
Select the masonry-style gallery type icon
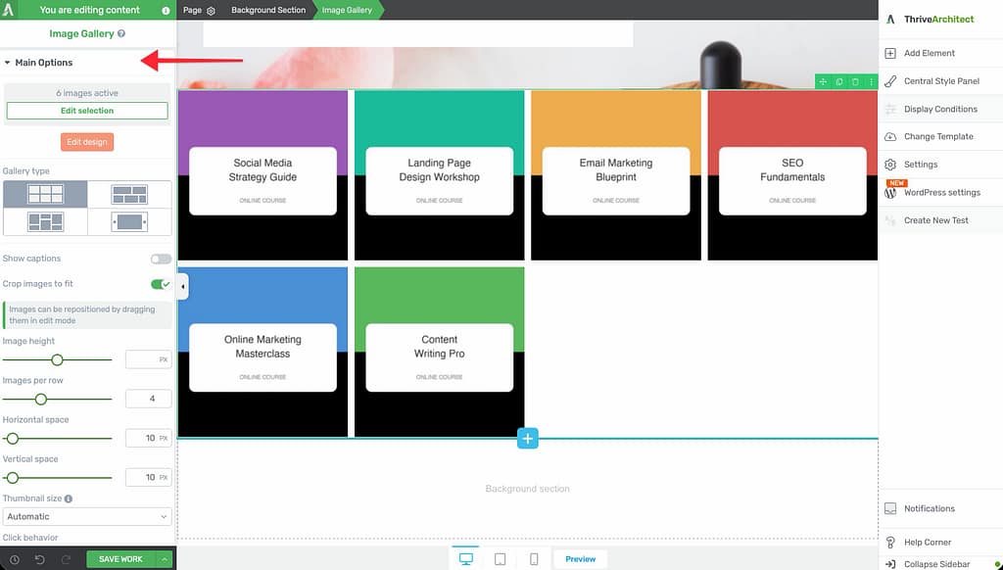(45, 221)
